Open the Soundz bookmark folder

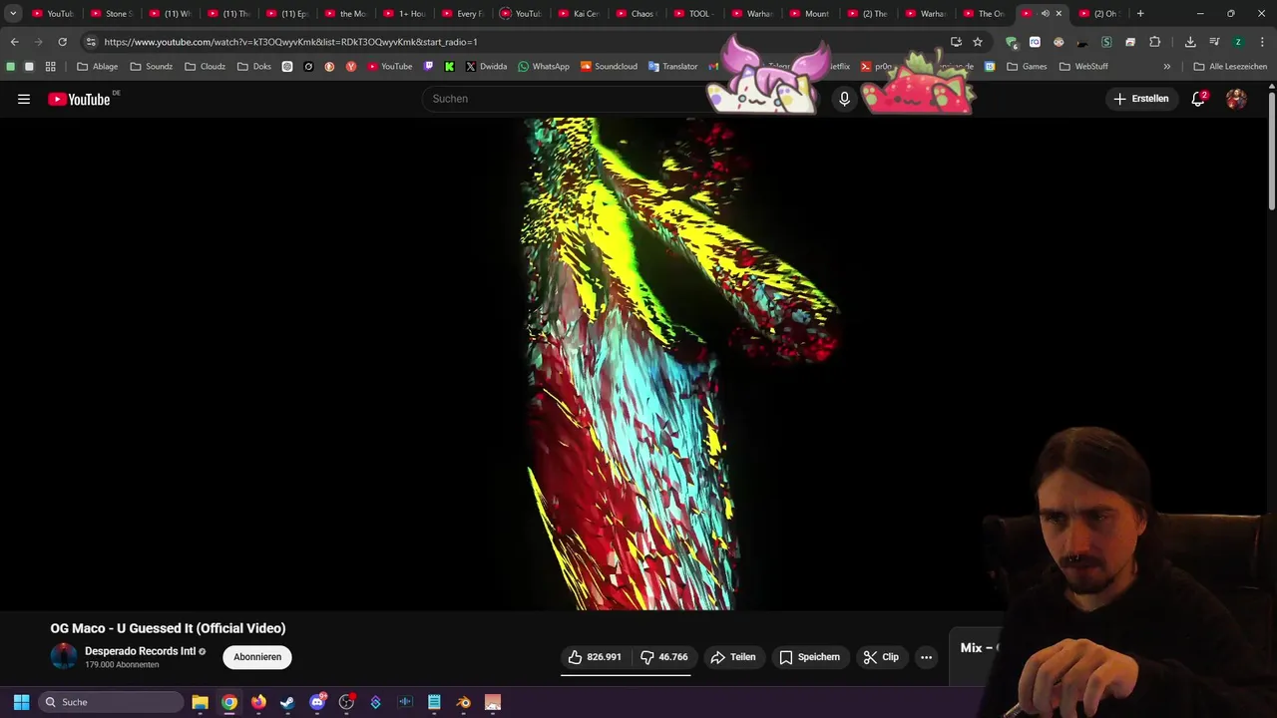click(151, 66)
